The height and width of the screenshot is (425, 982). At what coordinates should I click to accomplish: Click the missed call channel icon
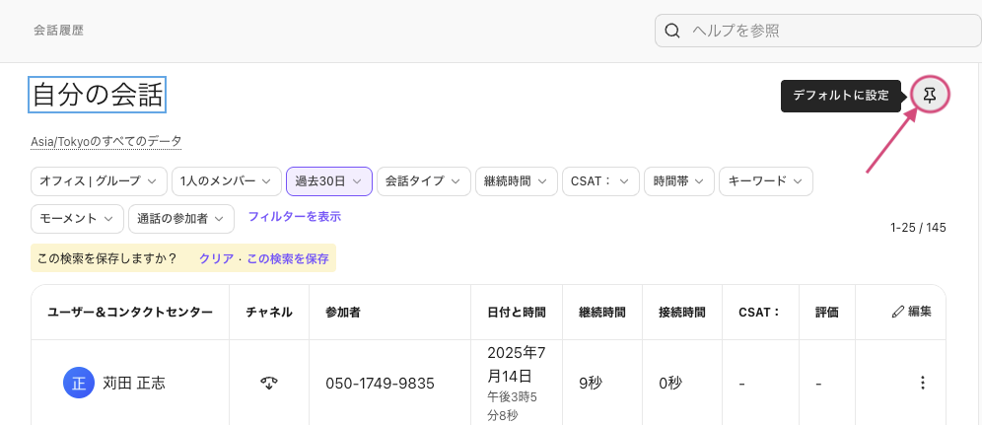coord(269,383)
